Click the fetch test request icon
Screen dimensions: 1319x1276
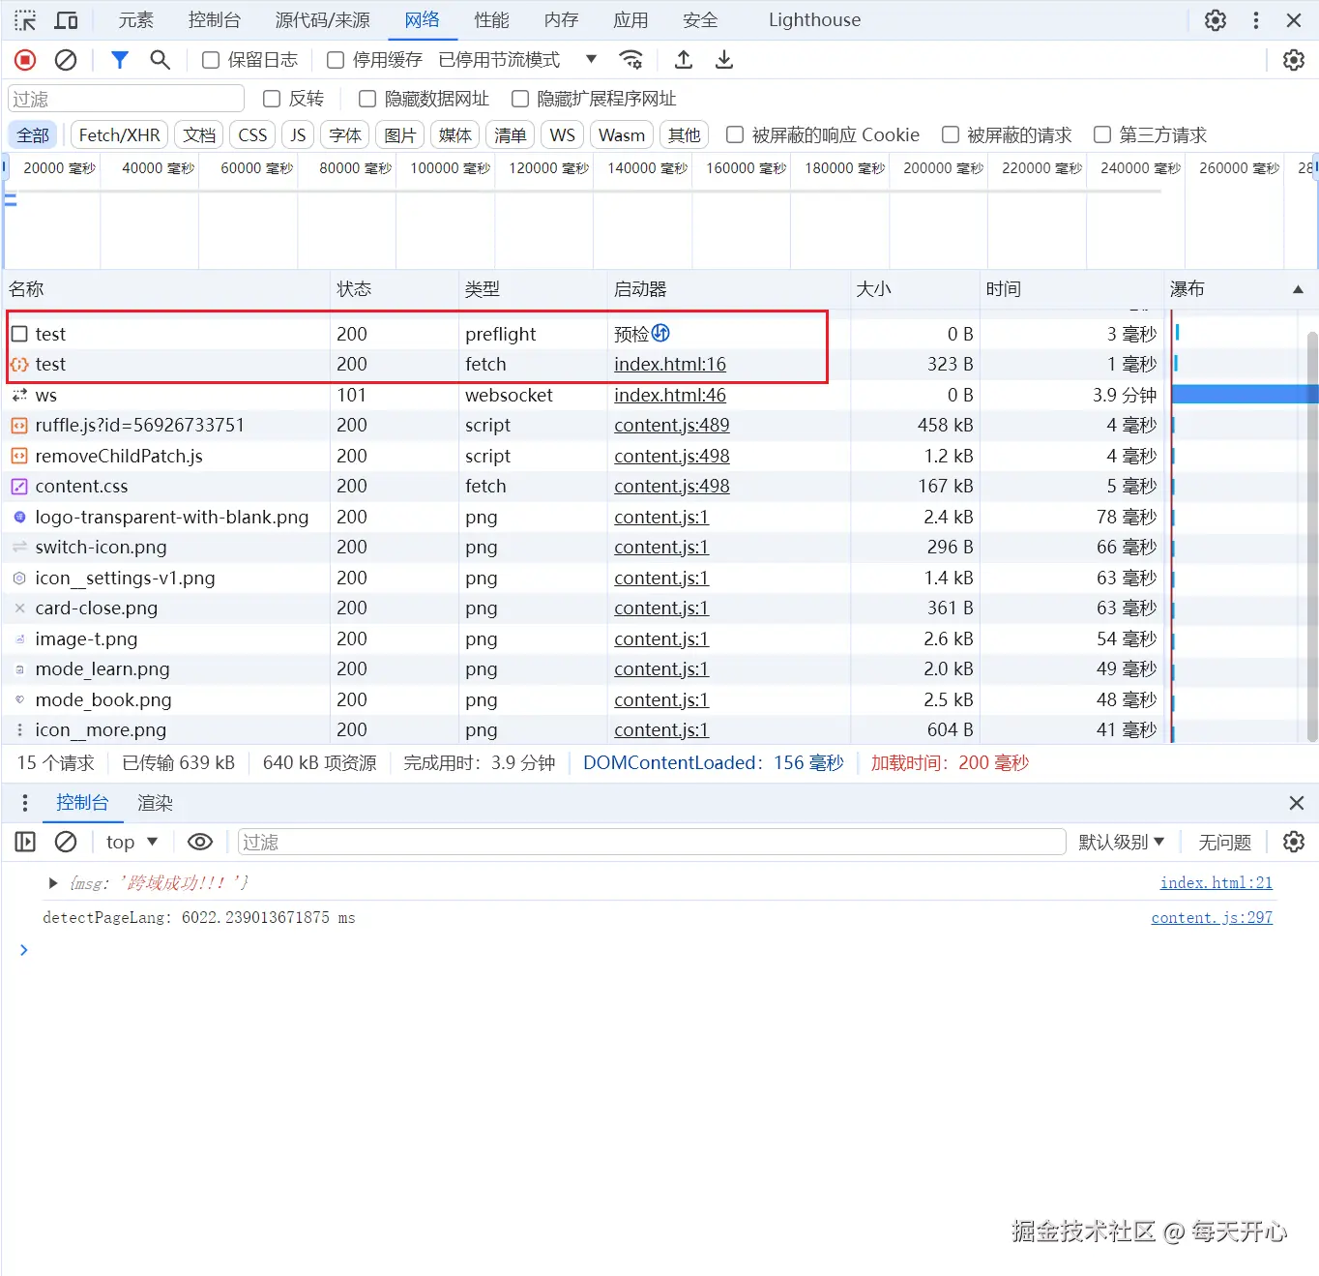point(19,365)
